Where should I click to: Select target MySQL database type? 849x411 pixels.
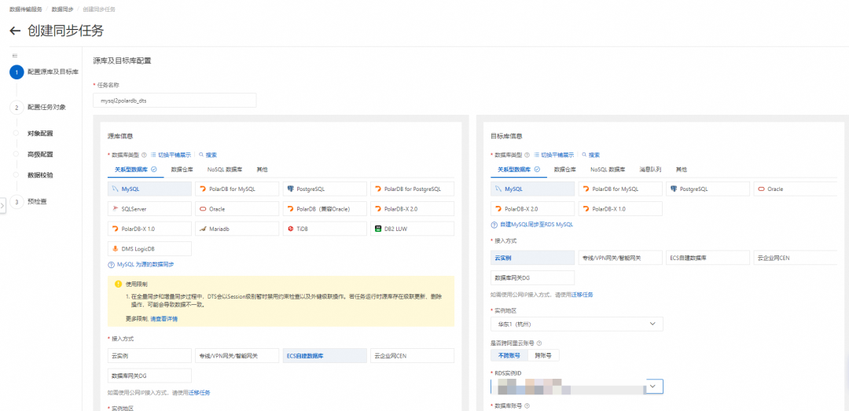click(533, 189)
